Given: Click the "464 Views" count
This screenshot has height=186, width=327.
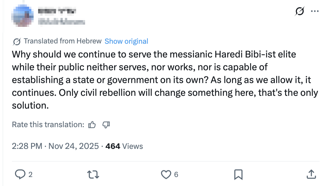Looking at the screenshot, I should coord(124,146).
